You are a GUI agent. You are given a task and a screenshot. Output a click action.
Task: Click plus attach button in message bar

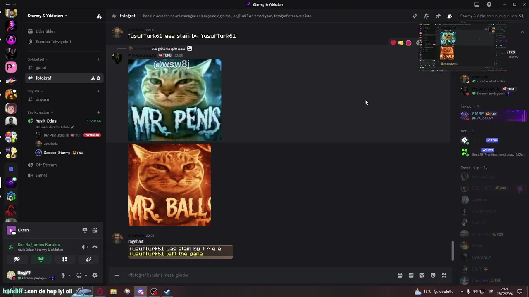[117, 275]
